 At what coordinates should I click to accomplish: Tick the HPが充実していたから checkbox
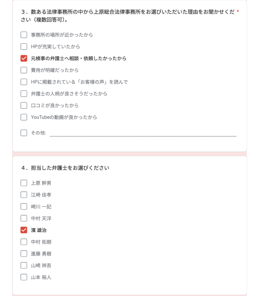point(24,47)
